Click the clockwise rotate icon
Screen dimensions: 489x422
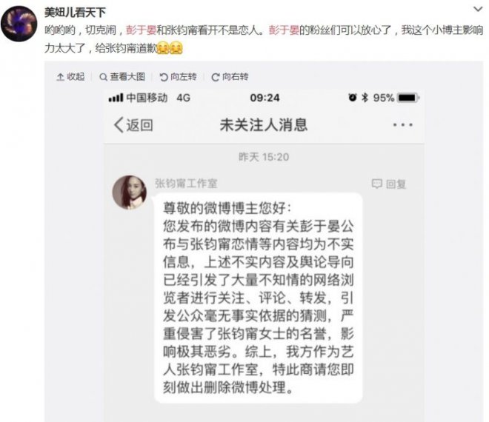pyautogui.click(x=215, y=77)
